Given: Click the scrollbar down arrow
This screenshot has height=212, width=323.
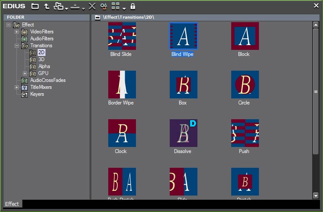Looking at the screenshot, I should pyautogui.click(x=316, y=196).
